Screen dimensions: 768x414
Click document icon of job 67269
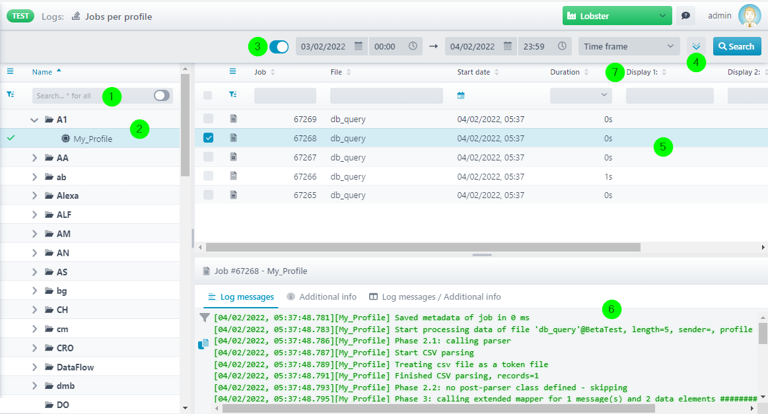click(234, 119)
